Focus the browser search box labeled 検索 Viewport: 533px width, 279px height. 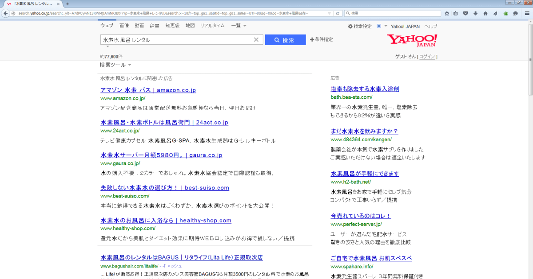(x=393, y=13)
